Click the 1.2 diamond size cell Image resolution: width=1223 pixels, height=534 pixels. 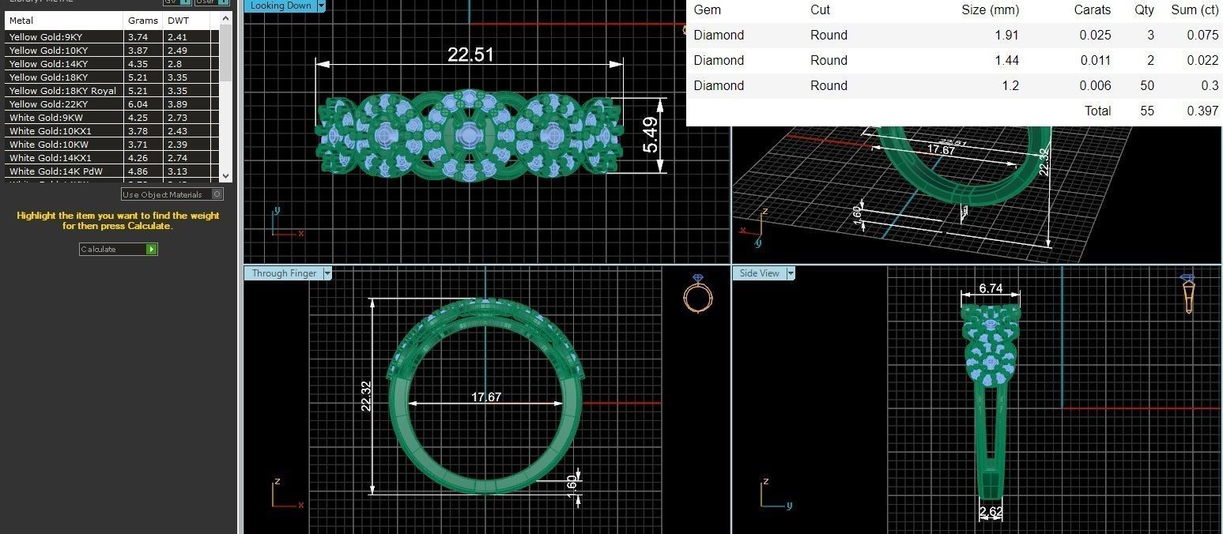[x=1010, y=85]
